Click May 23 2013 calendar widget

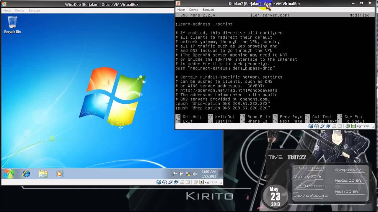(275, 197)
